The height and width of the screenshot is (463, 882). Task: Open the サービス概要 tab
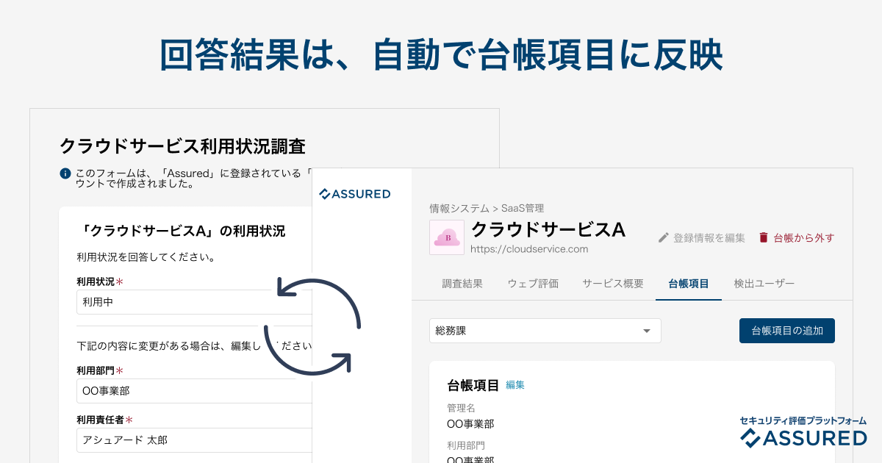click(613, 284)
